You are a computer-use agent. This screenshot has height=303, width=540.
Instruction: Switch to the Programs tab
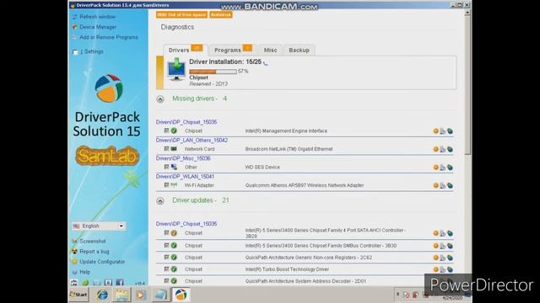pyautogui.click(x=233, y=50)
